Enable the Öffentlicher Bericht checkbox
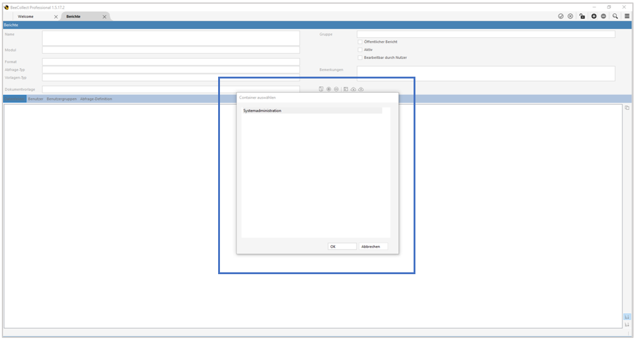 (x=360, y=42)
